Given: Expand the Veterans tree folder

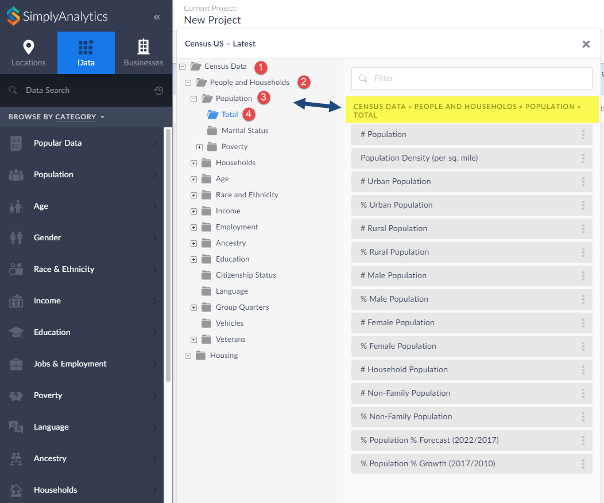Looking at the screenshot, I should tap(193, 340).
